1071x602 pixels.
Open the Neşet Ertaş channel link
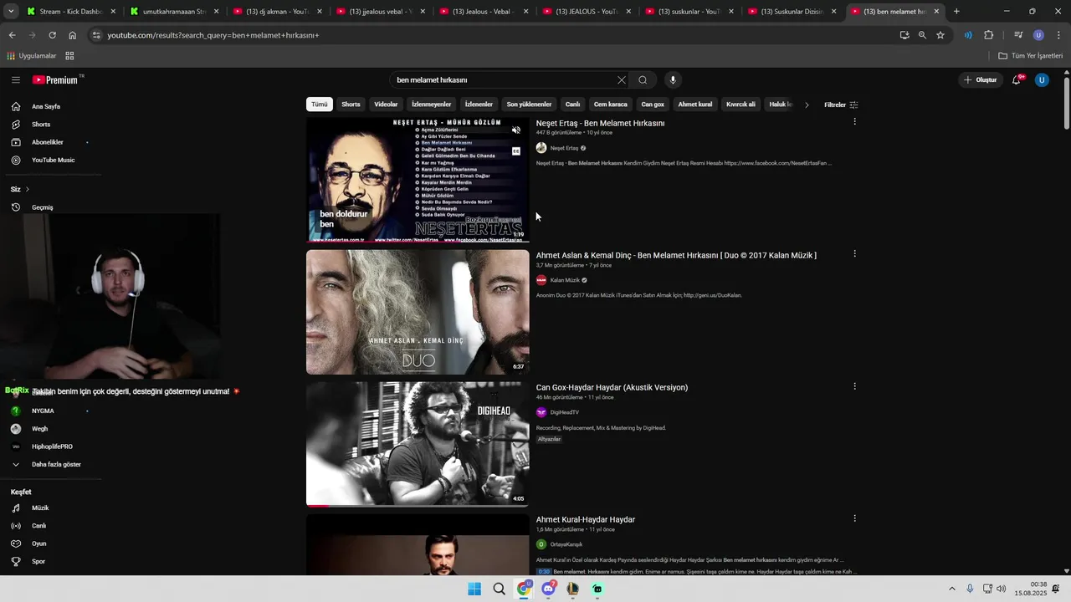coord(564,148)
